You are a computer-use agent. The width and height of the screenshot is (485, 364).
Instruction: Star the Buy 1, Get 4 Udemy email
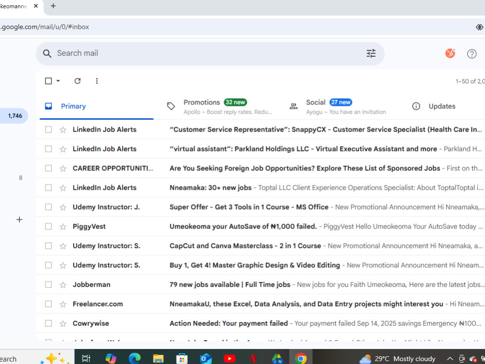[63, 265]
